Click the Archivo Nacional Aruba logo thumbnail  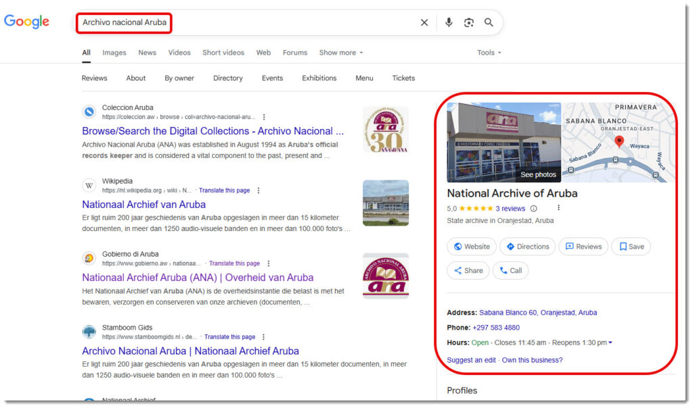click(385, 276)
